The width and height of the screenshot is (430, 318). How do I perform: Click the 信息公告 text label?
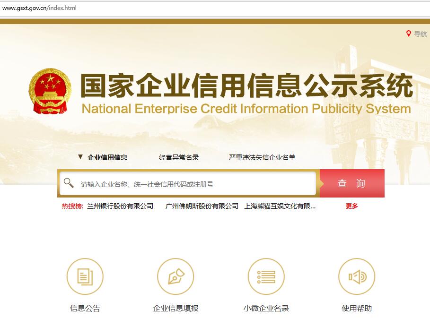[x=85, y=308]
